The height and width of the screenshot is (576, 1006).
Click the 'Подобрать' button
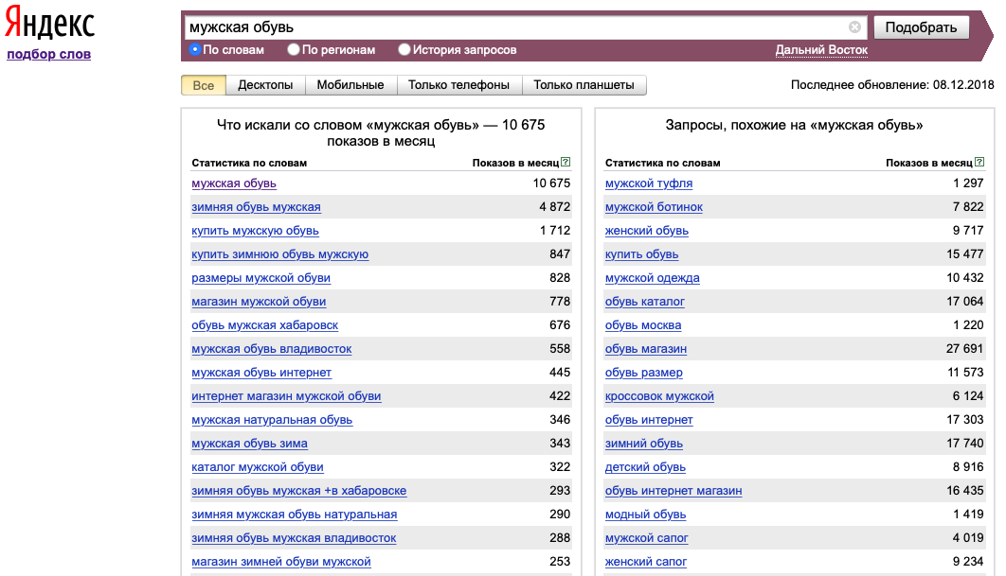(x=922, y=26)
